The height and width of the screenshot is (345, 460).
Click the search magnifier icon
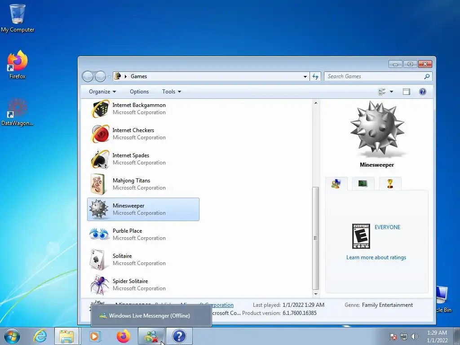click(x=427, y=76)
